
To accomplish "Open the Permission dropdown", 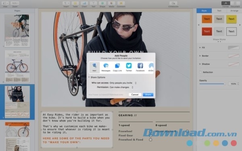I will coord(121,87).
